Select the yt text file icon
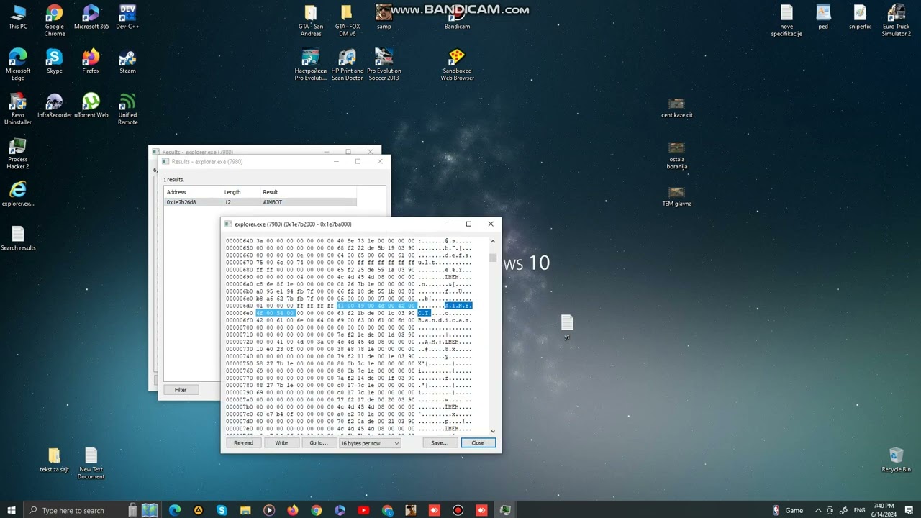The height and width of the screenshot is (518, 921). [x=567, y=327]
